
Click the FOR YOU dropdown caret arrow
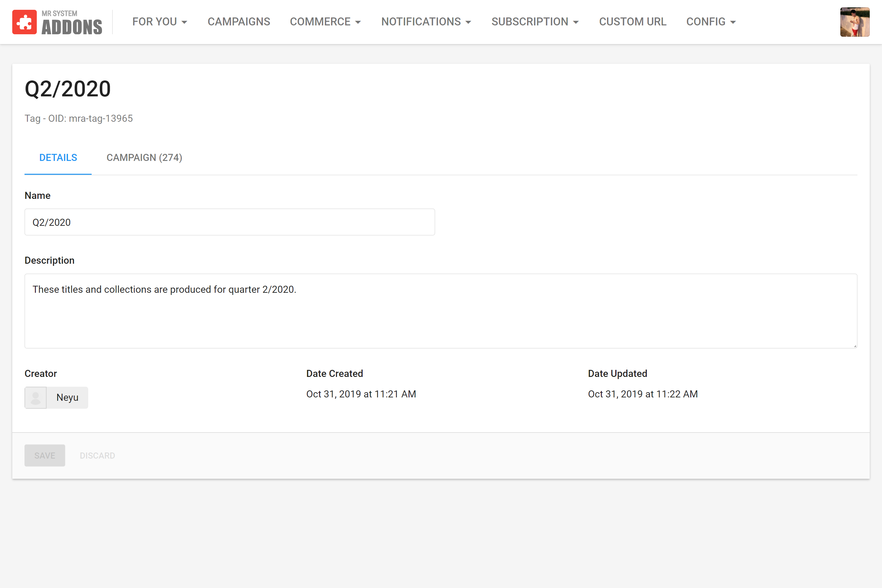[x=184, y=23]
